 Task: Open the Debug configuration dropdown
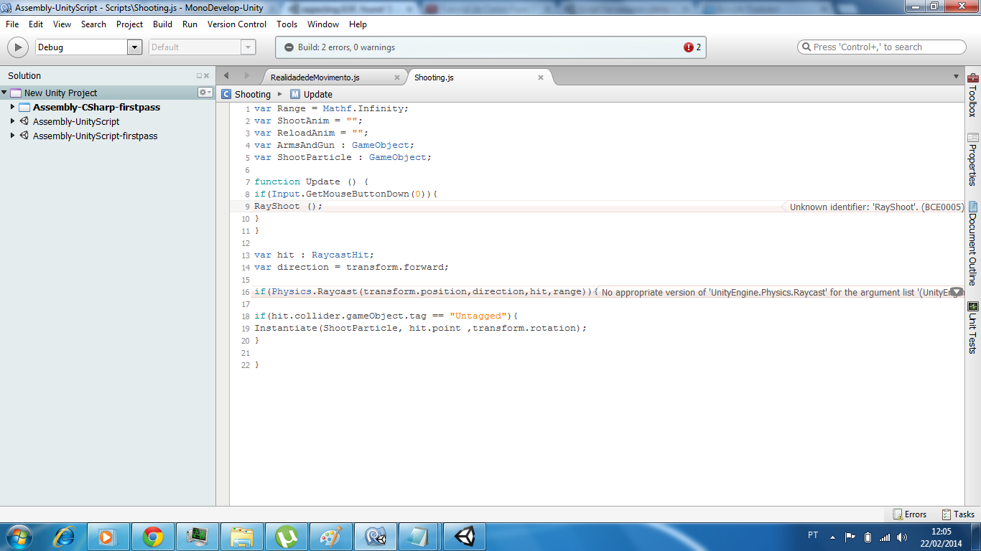click(134, 47)
